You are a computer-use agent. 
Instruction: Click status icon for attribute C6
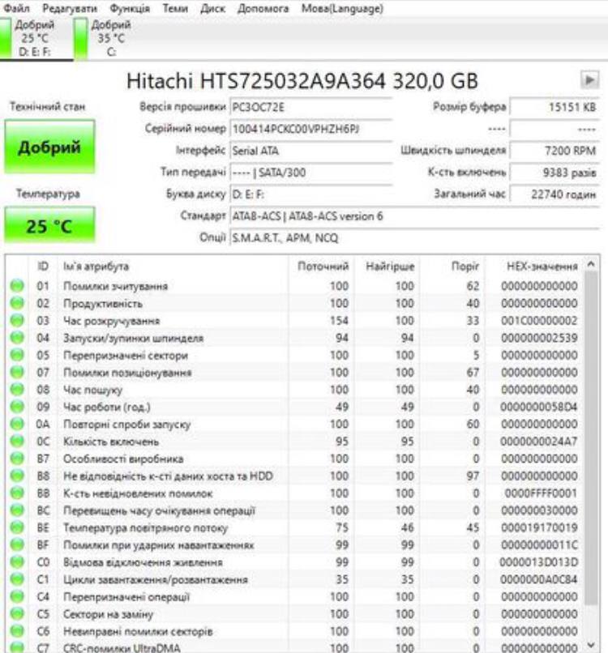(x=17, y=631)
